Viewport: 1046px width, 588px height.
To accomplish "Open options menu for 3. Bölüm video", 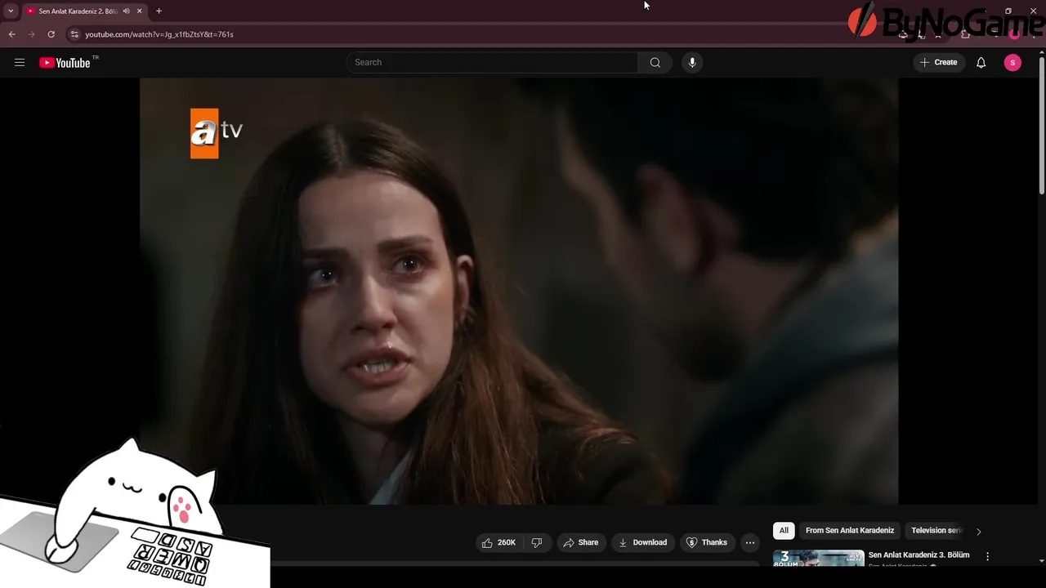I will point(987,556).
